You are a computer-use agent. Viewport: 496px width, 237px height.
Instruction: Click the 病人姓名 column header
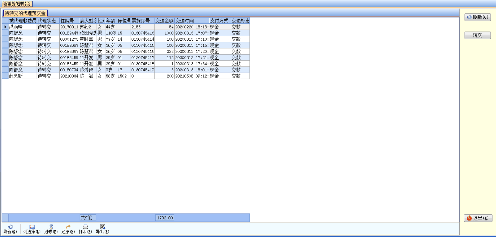coord(88,21)
